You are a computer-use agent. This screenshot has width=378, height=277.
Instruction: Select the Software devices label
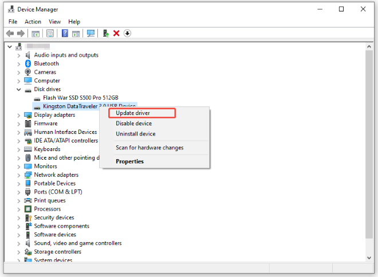(55, 235)
